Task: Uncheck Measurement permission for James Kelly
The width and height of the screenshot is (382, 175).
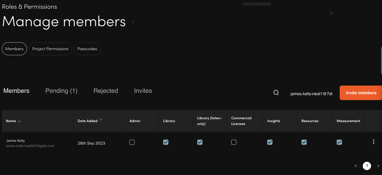Action: point(339,142)
